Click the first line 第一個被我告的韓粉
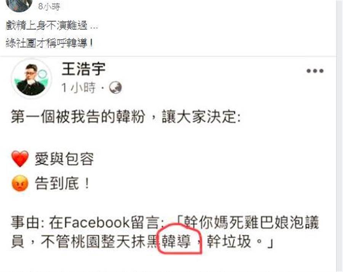343x272 pixels. click(78, 116)
